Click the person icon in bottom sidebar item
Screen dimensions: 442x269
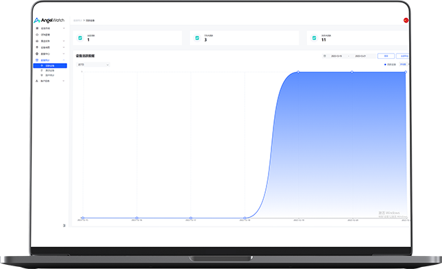point(37,81)
